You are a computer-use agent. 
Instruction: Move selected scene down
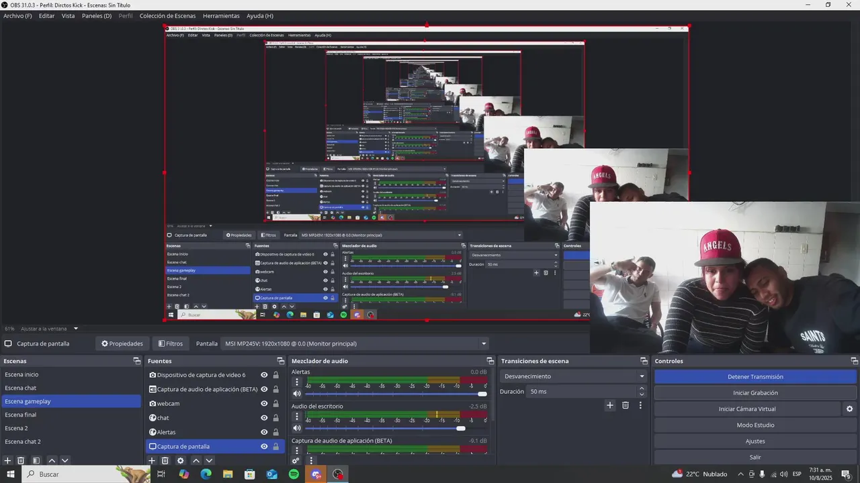64,461
